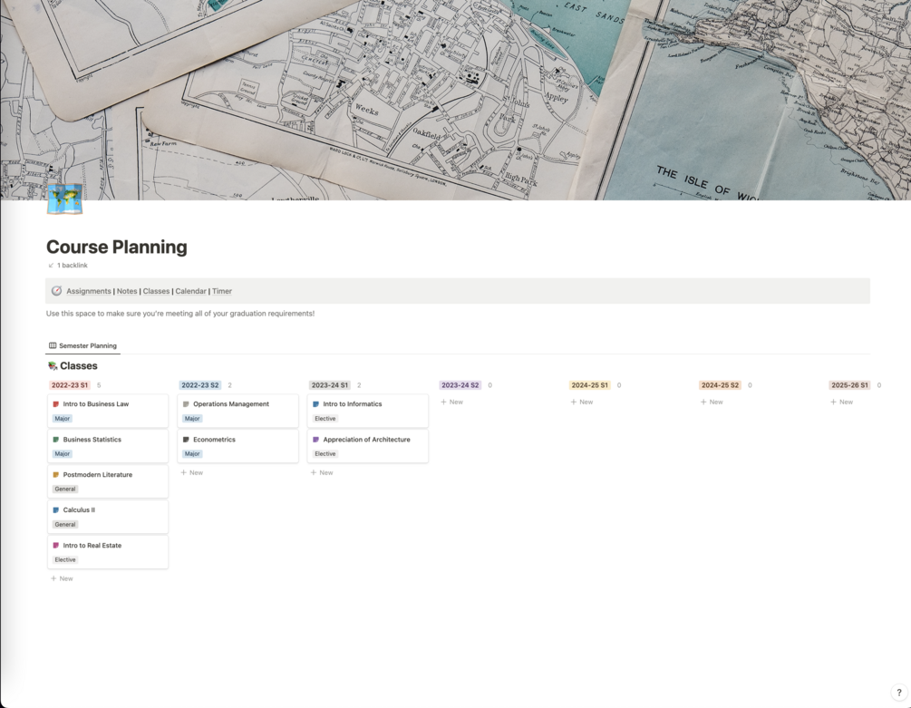
Task: Open the Econometrics class card
Action: [x=214, y=440]
